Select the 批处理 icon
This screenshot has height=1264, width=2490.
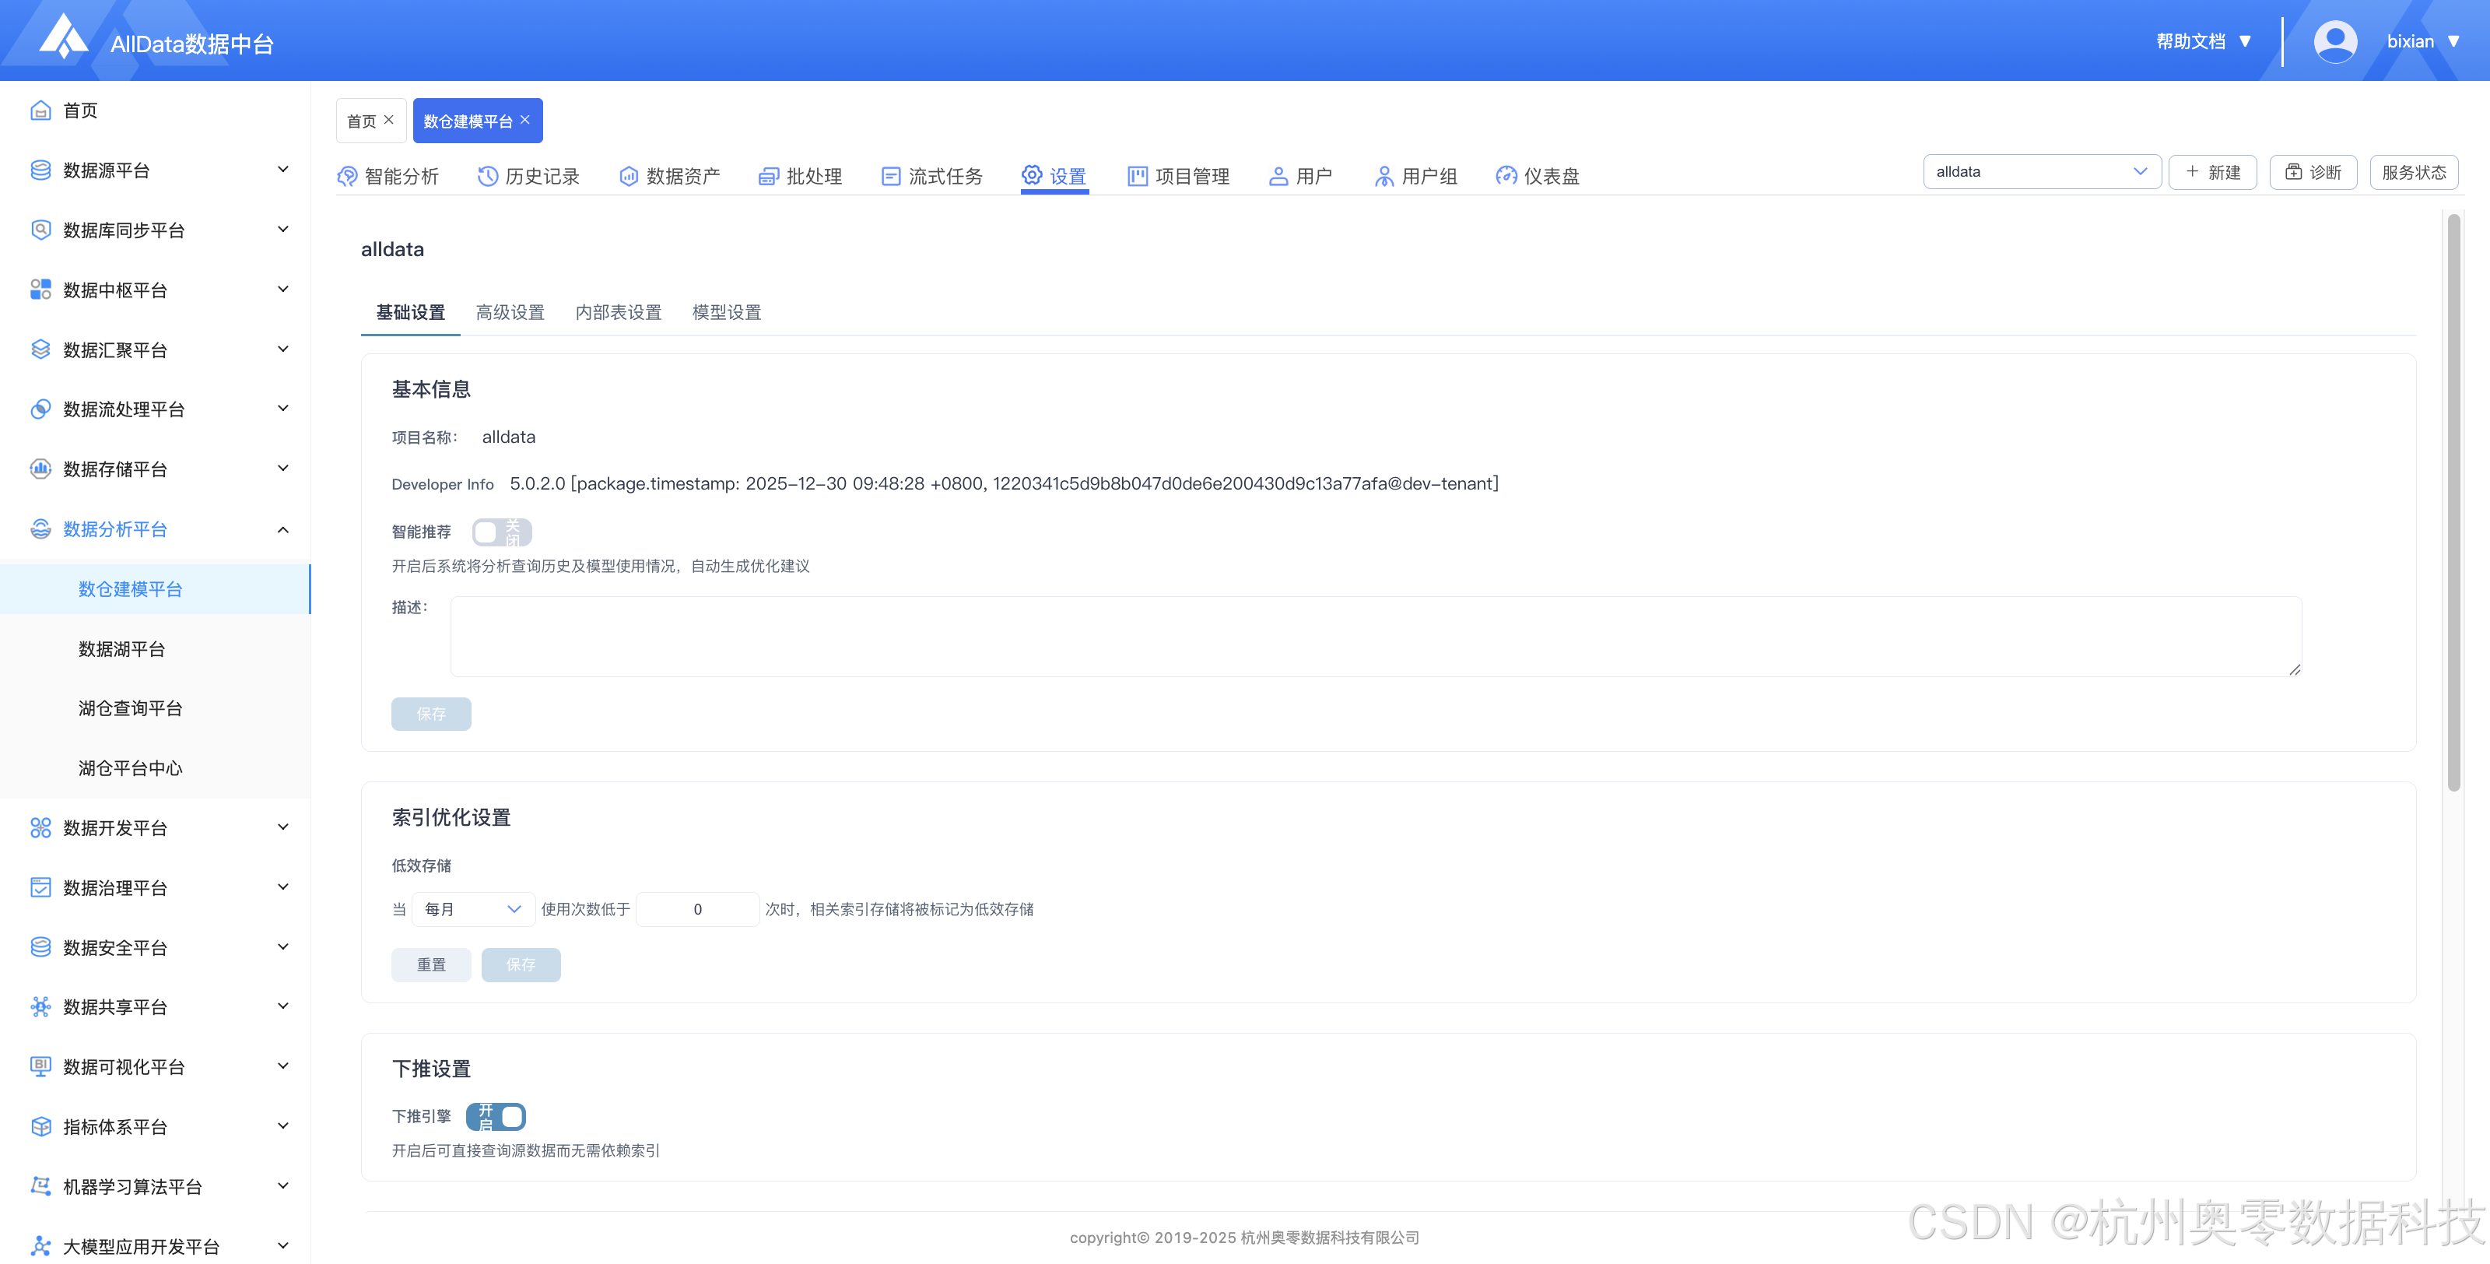click(769, 176)
